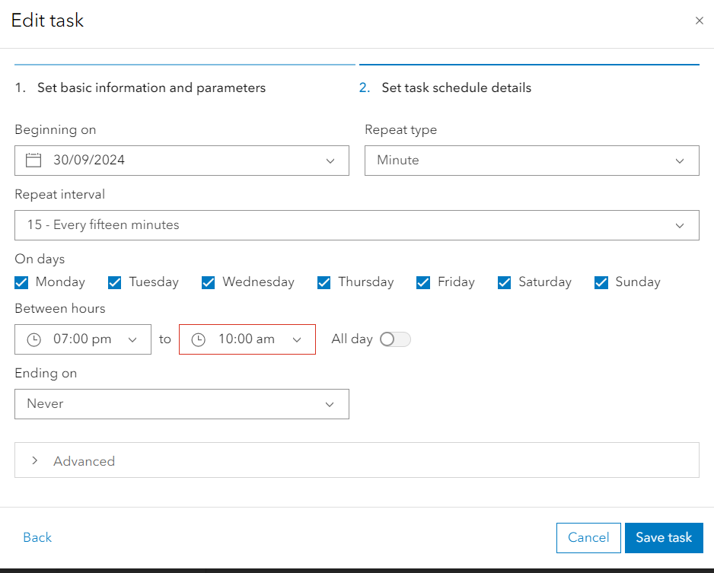Click the calendar icon beside the start date
714x573 pixels.
[x=33, y=160]
